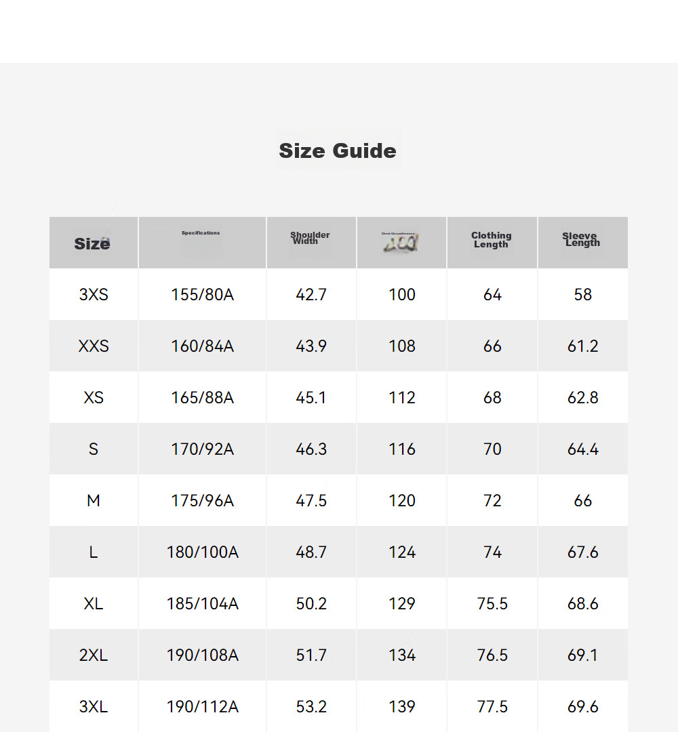Screen dimensions: 678x732
Task: Select sleeve length 69.6 in 3XL row
Action: coord(583,707)
